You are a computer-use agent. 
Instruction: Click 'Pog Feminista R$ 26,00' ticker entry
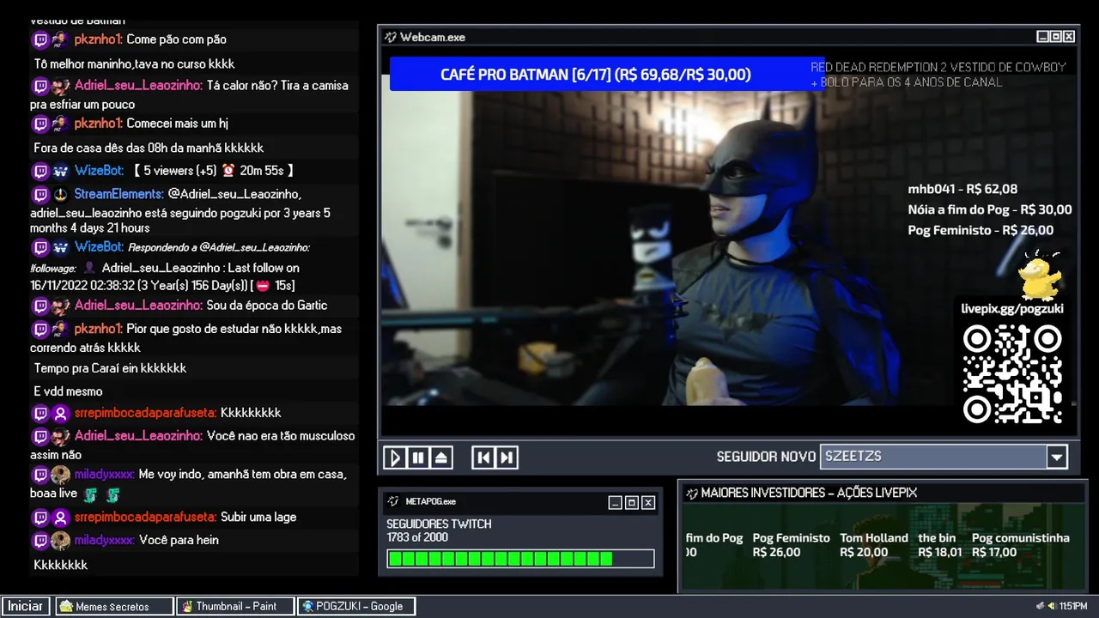[x=792, y=545]
